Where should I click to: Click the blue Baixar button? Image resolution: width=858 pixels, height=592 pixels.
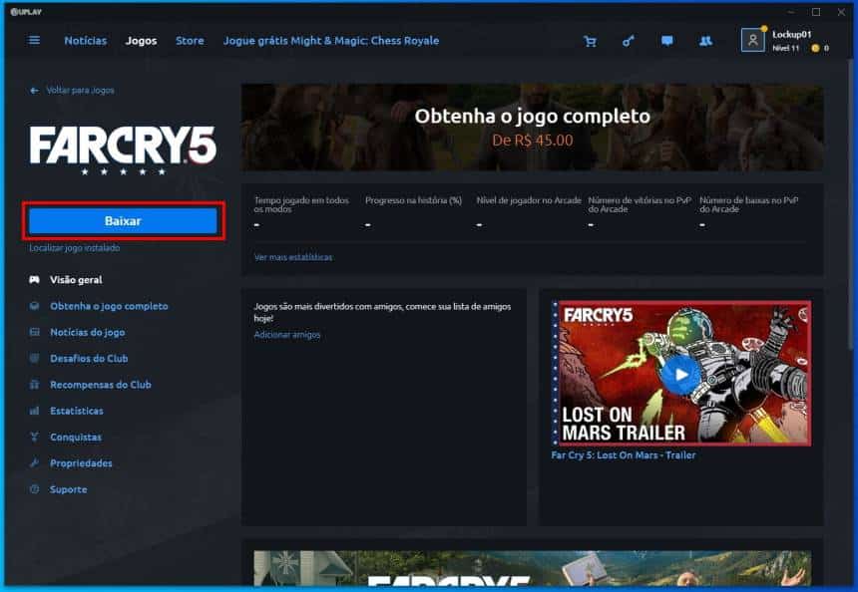coord(123,221)
